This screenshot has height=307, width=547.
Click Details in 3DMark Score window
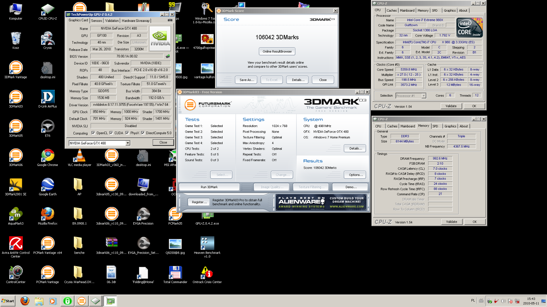pos(298,80)
